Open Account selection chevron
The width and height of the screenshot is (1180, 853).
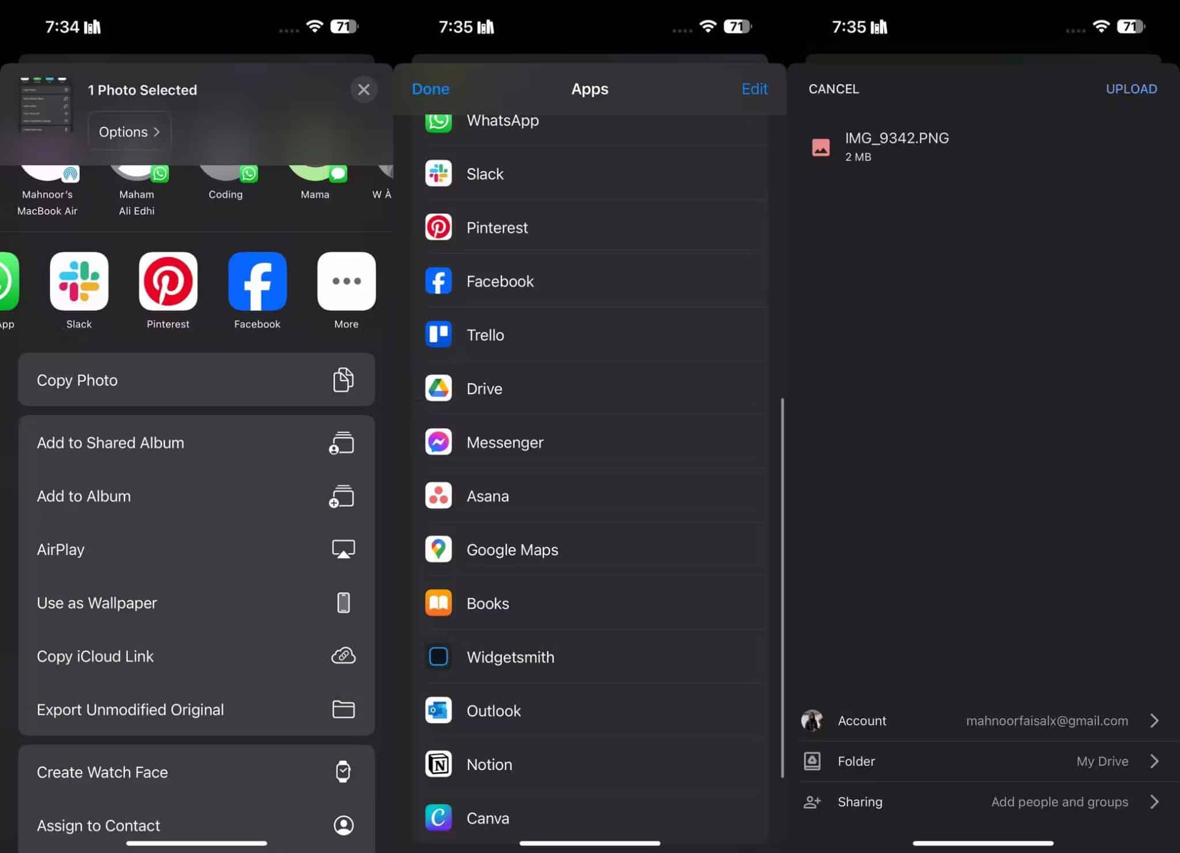point(1154,720)
